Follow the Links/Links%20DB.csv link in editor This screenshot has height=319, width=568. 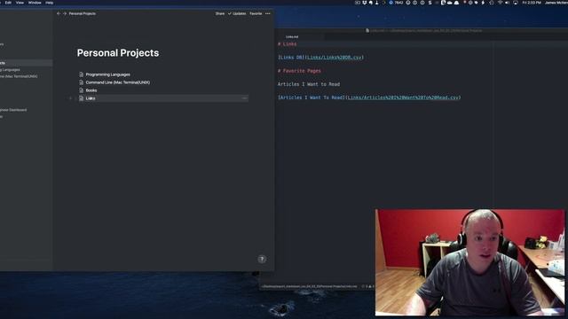(x=335, y=57)
